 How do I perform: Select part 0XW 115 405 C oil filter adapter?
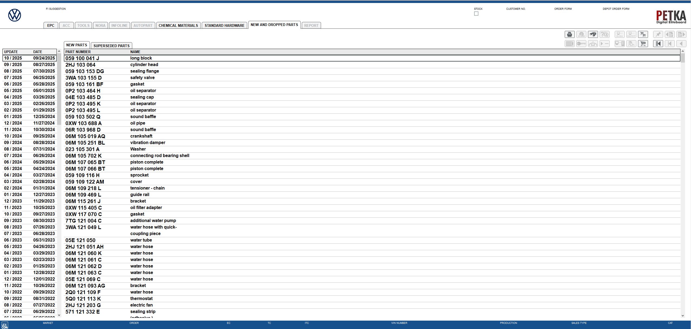[372, 208]
